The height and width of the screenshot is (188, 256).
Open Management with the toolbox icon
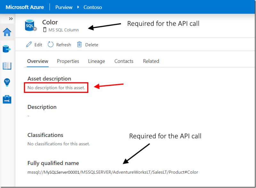[6, 100]
